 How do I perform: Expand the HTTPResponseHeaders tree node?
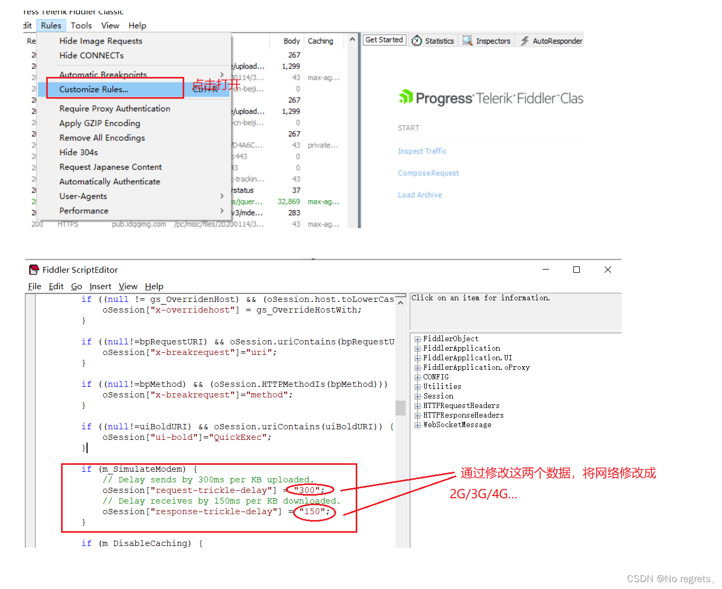[418, 415]
